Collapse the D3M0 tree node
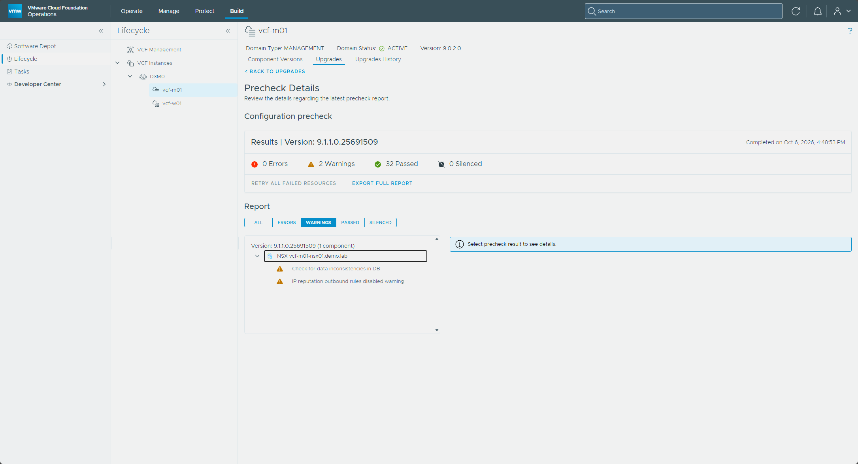 coord(130,76)
